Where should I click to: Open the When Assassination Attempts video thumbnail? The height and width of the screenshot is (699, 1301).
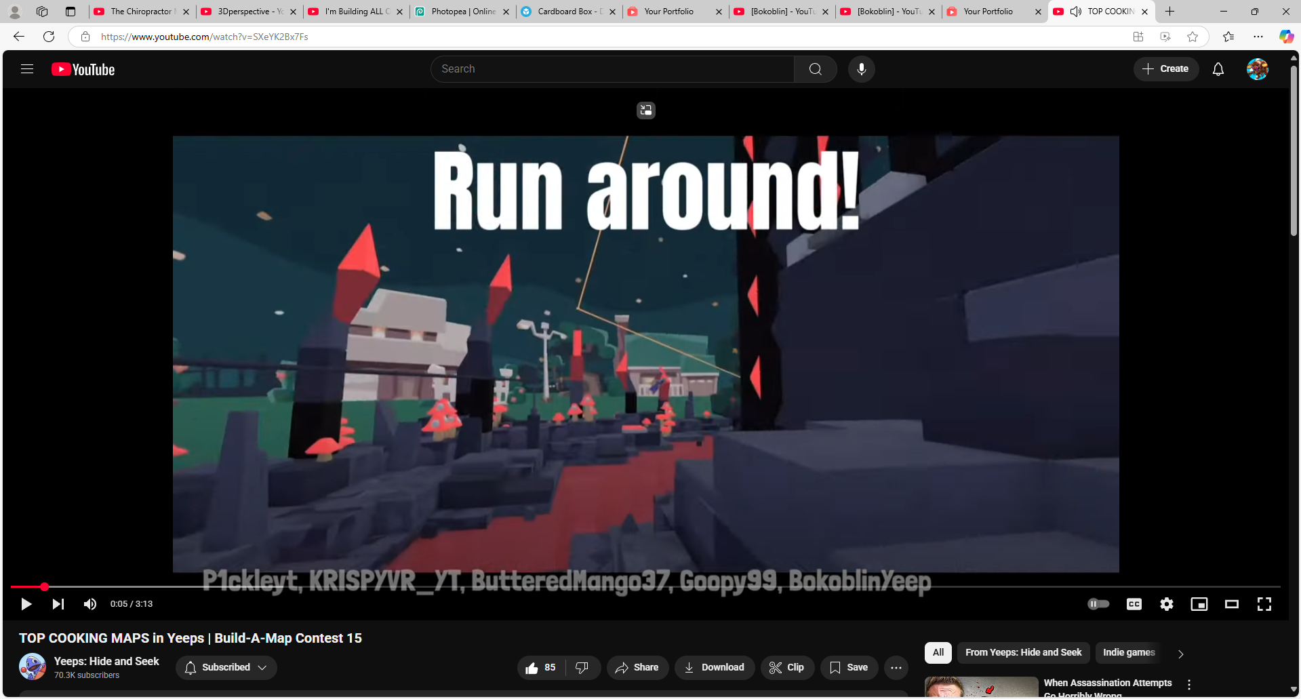(982, 687)
